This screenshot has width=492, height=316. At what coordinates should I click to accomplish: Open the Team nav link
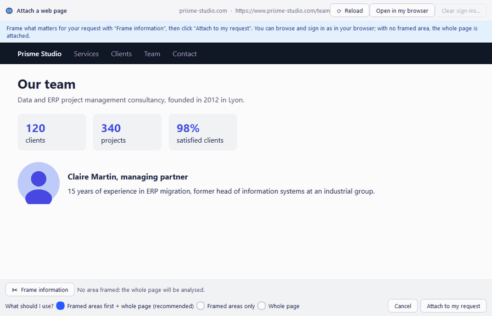coord(152,54)
